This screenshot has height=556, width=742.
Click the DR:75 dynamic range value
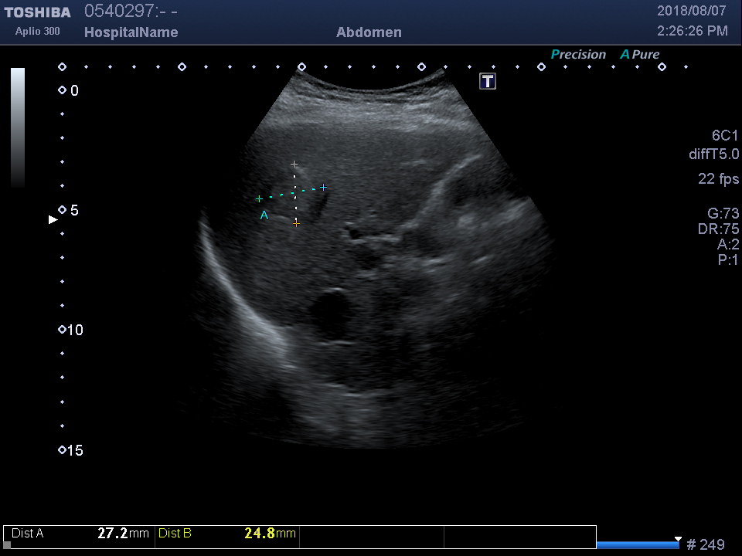[719, 229]
